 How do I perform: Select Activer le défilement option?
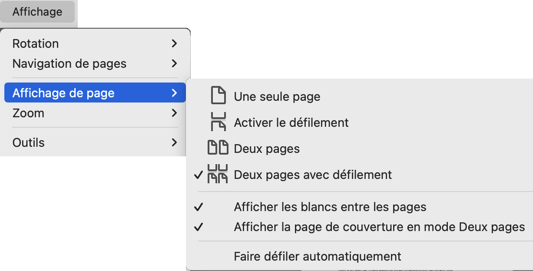(x=291, y=122)
